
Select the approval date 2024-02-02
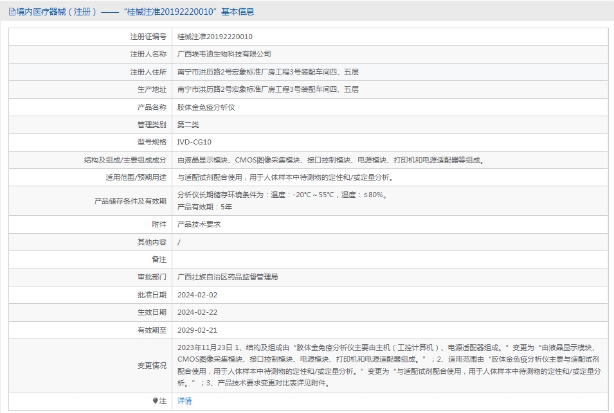[197, 294]
